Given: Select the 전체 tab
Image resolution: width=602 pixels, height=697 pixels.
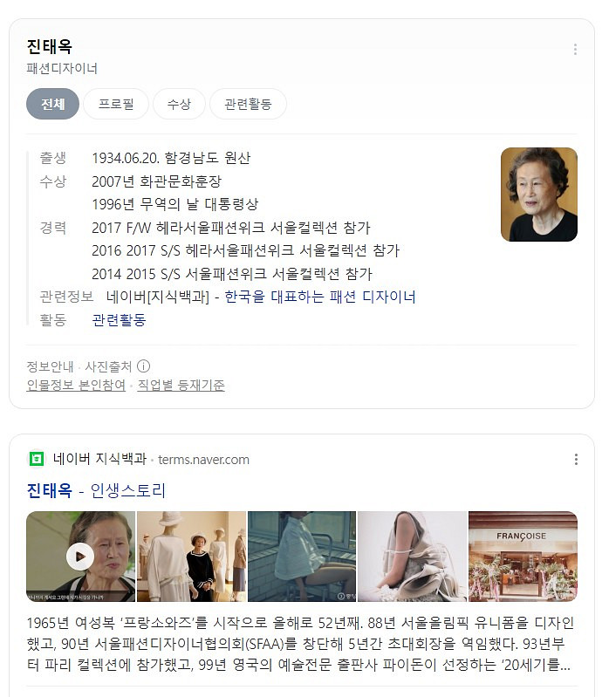Looking at the screenshot, I should [53, 104].
